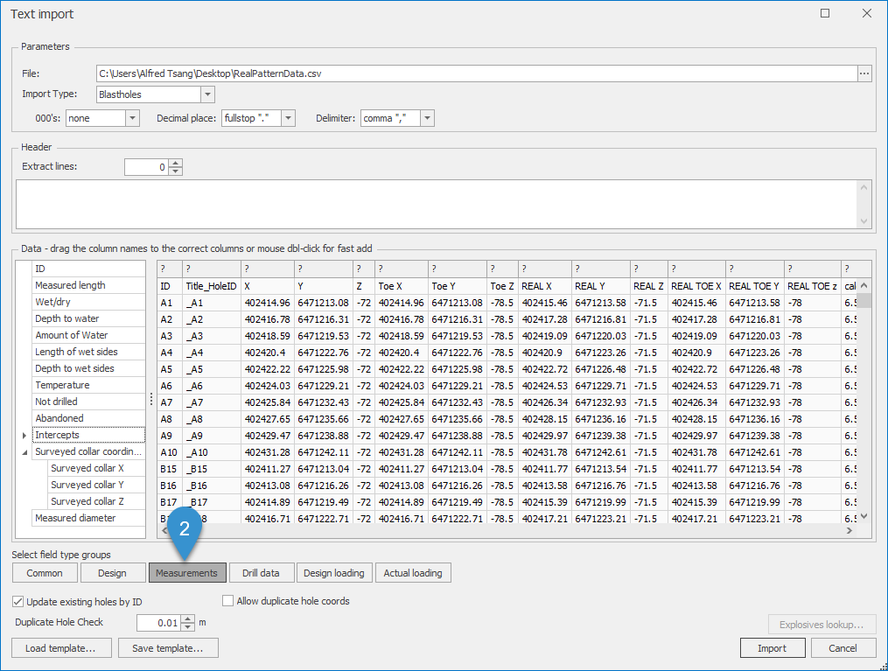The height and width of the screenshot is (671, 888).
Task: Click the B15 ID cell
Action: tap(170, 469)
